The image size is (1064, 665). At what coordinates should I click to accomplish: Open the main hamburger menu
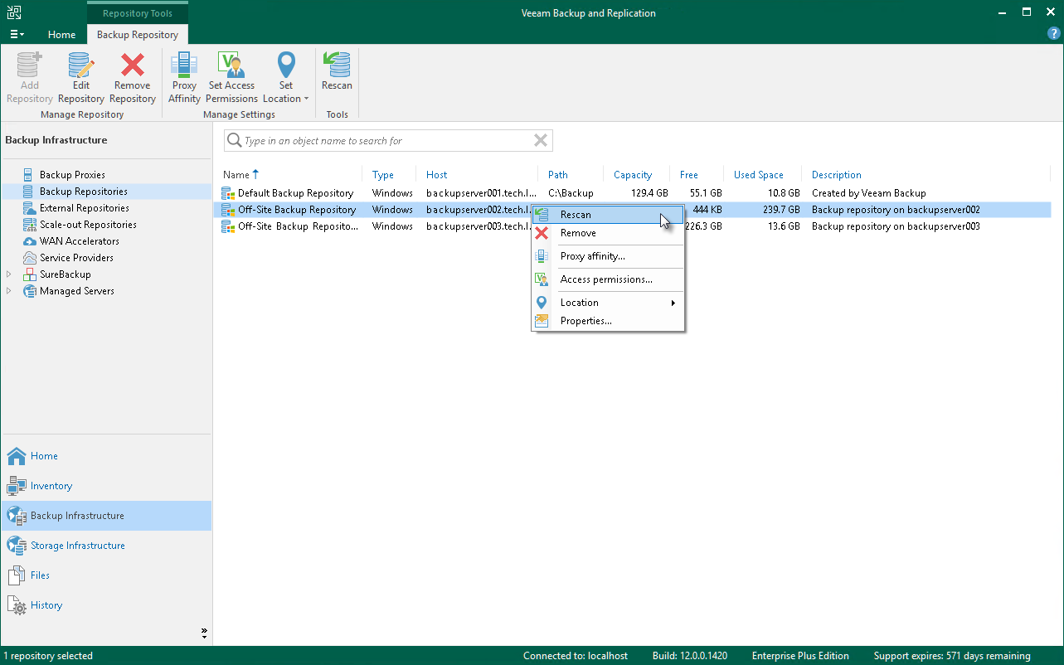[17, 35]
